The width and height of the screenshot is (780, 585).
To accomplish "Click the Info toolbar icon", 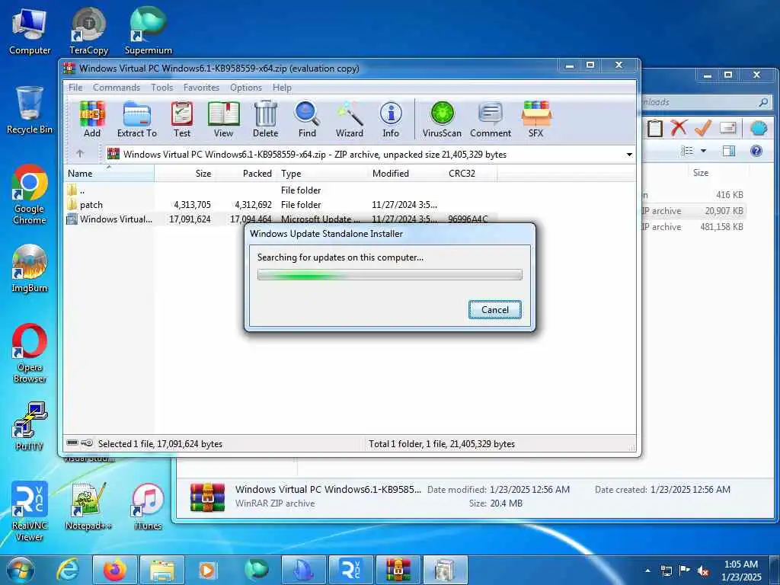I will 391,120.
